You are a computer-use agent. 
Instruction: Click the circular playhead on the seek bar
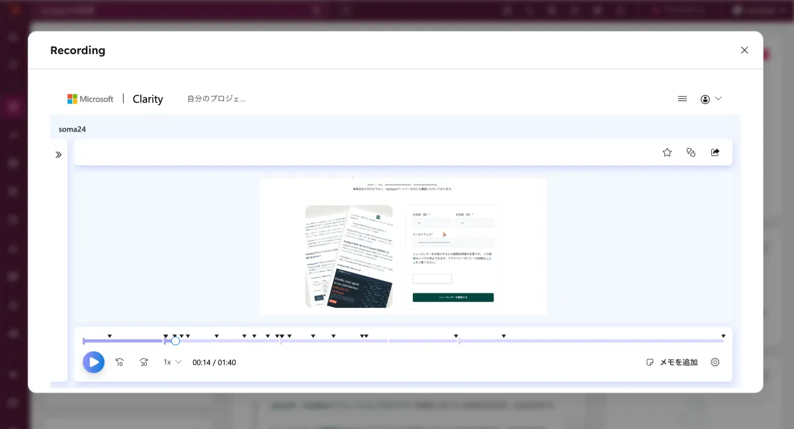[175, 340]
